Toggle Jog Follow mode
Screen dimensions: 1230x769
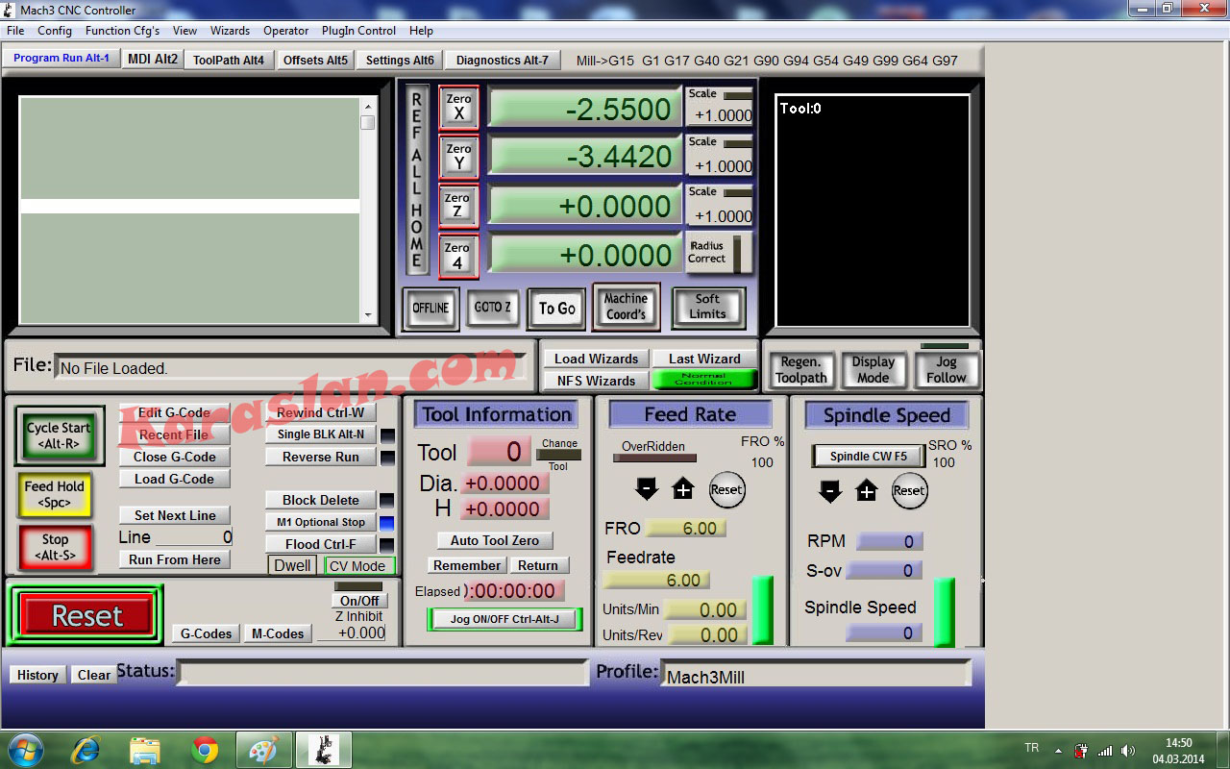tap(946, 369)
